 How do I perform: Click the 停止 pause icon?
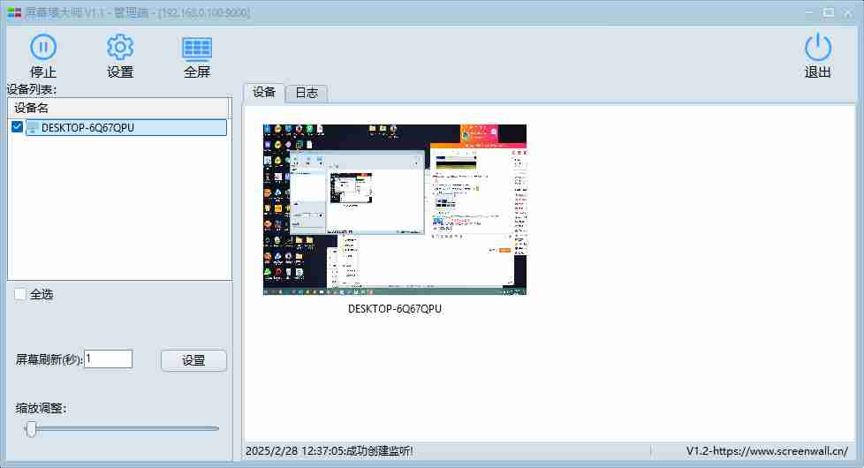(x=43, y=48)
